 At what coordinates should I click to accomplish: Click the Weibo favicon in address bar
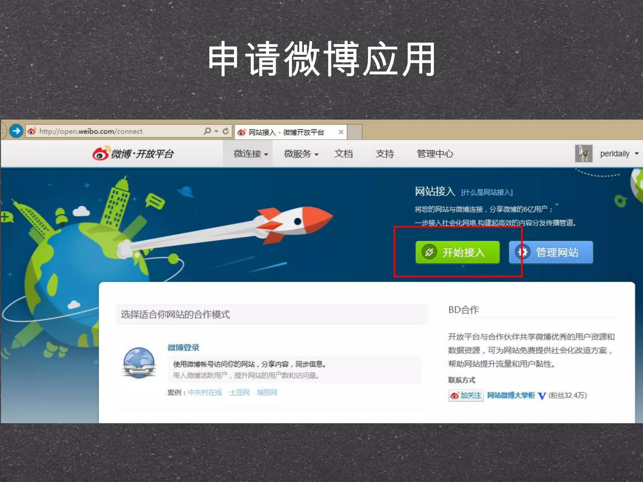[32, 131]
